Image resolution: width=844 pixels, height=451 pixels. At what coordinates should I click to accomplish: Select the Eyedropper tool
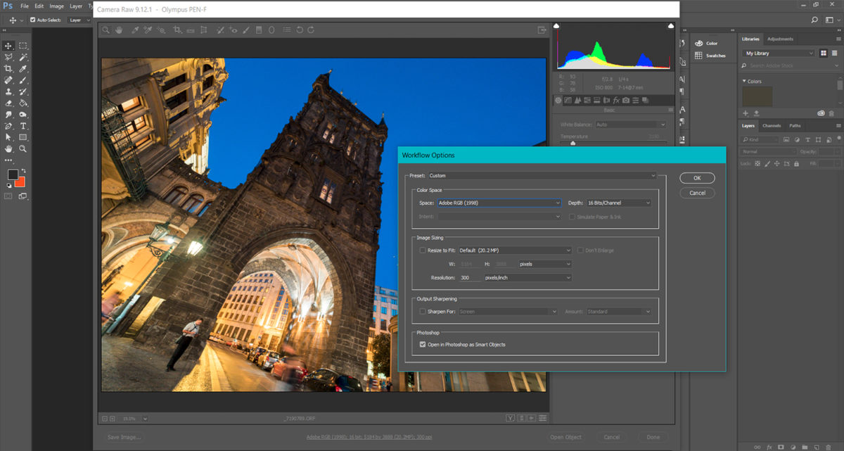point(23,68)
